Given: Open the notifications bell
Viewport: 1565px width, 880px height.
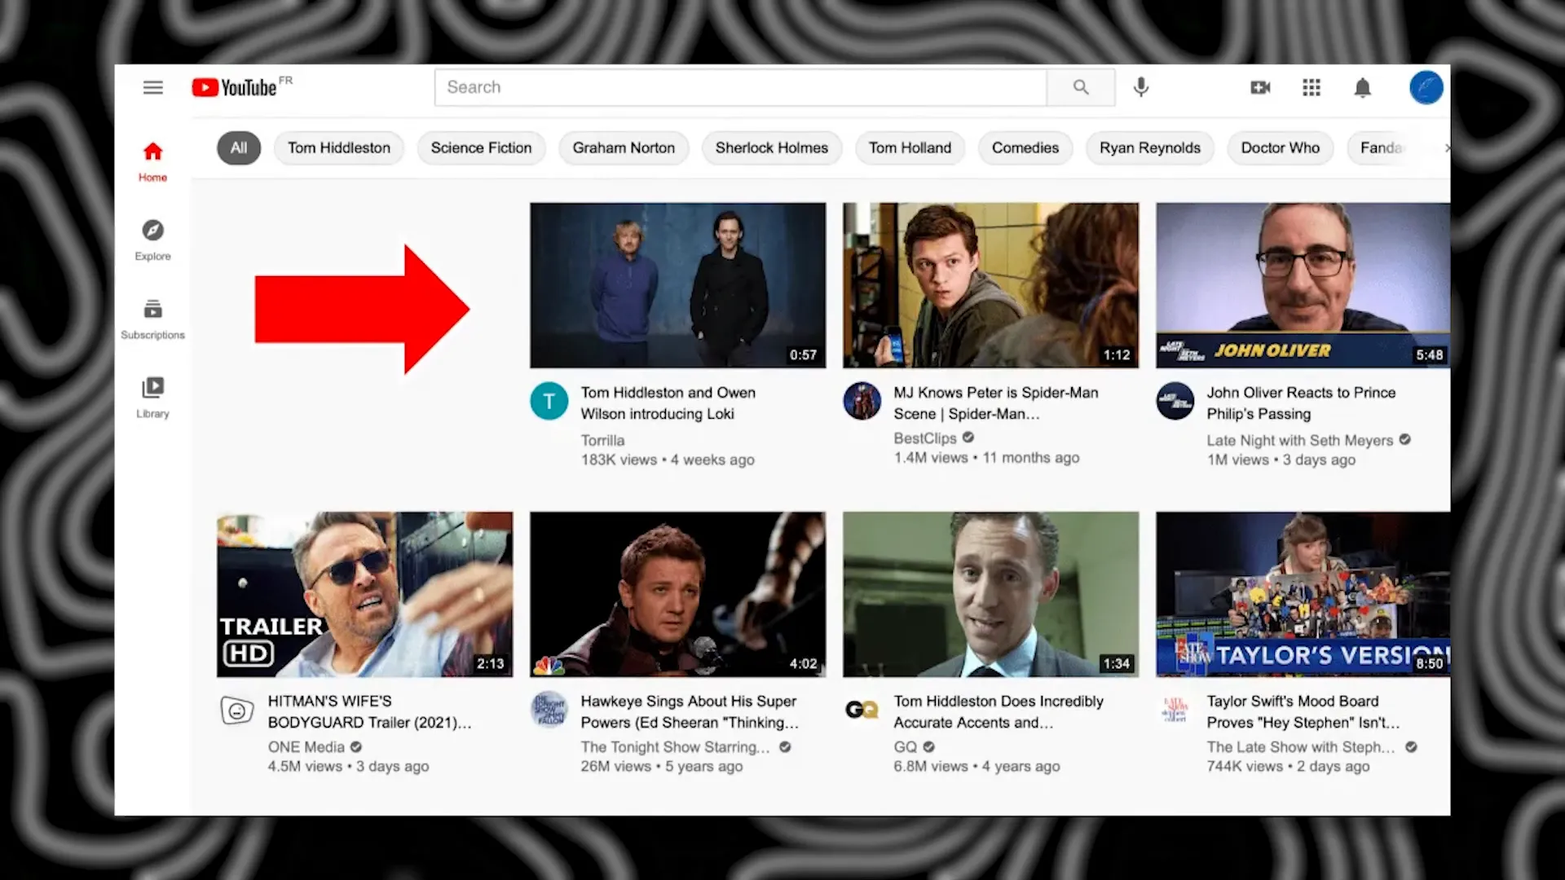Looking at the screenshot, I should (x=1362, y=87).
